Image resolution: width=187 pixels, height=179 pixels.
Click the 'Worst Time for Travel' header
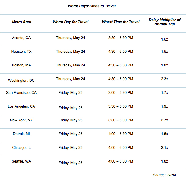[121, 22]
